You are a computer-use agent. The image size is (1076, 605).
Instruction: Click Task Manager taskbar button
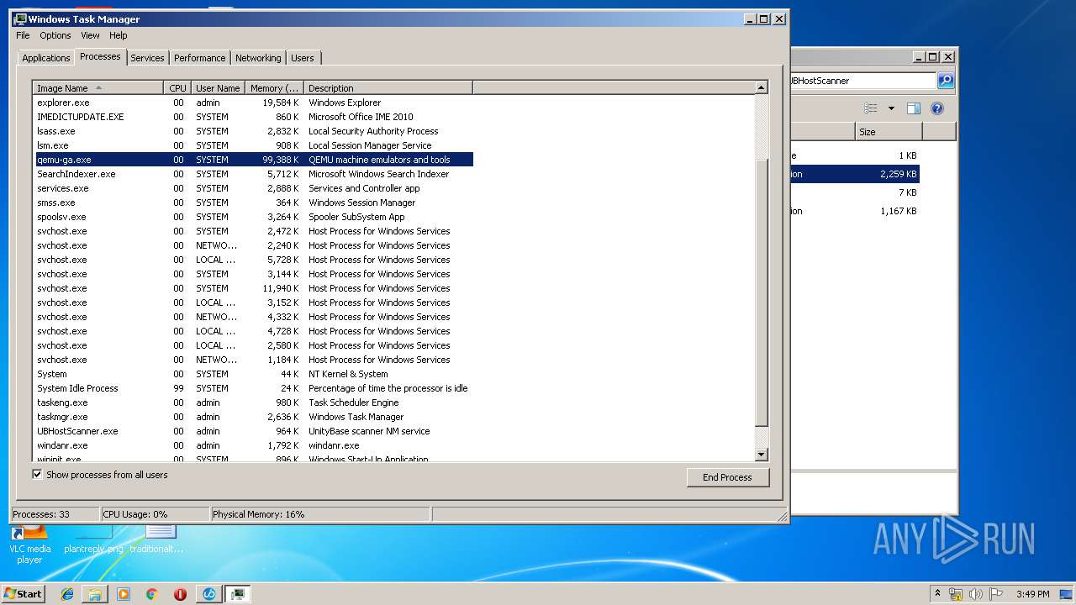click(x=238, y=594)
